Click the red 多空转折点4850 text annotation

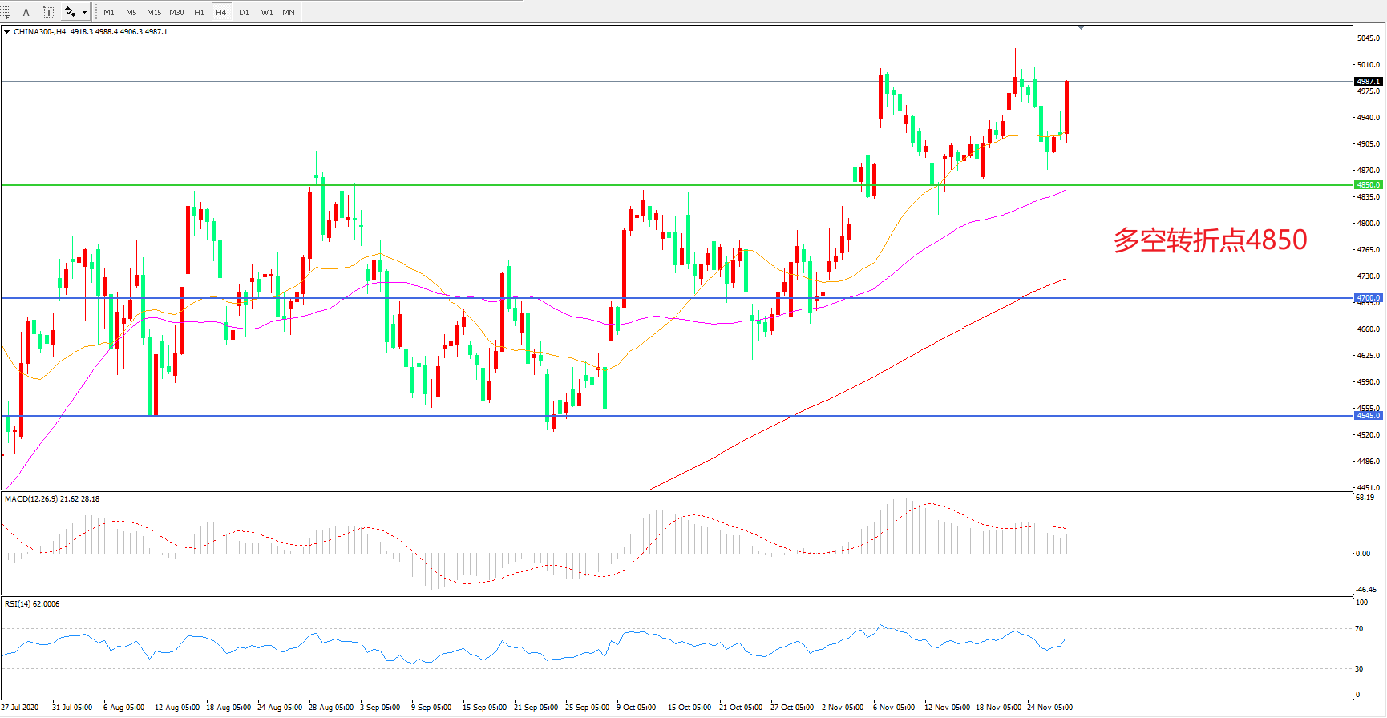point(1210,240)
